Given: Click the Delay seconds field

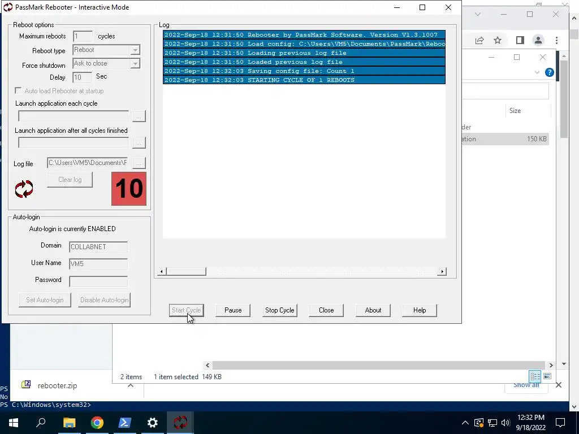Looking at the screenshot, I should [82, 77].
